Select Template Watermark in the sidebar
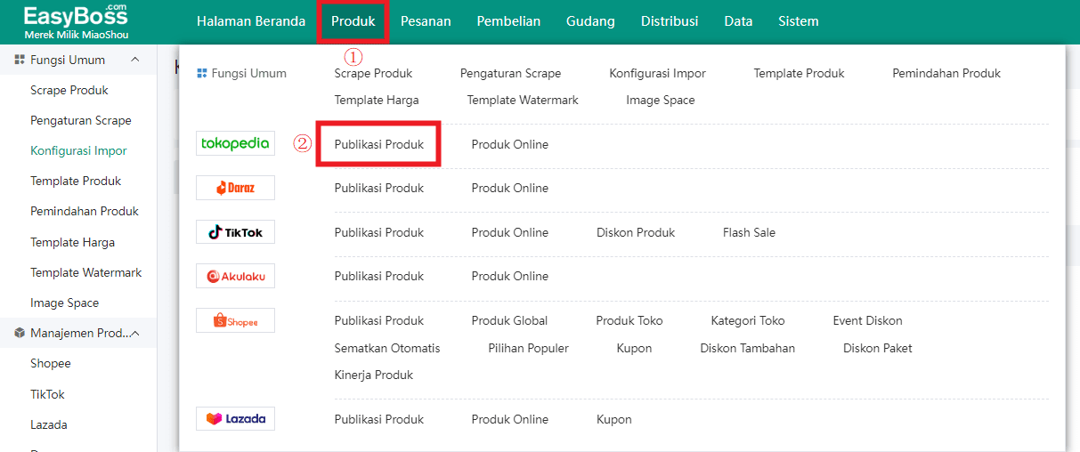 coord(86,272)
